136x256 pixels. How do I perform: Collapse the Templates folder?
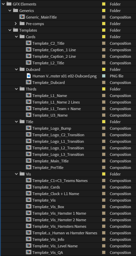pyautogui.click(x=10, y=30)
